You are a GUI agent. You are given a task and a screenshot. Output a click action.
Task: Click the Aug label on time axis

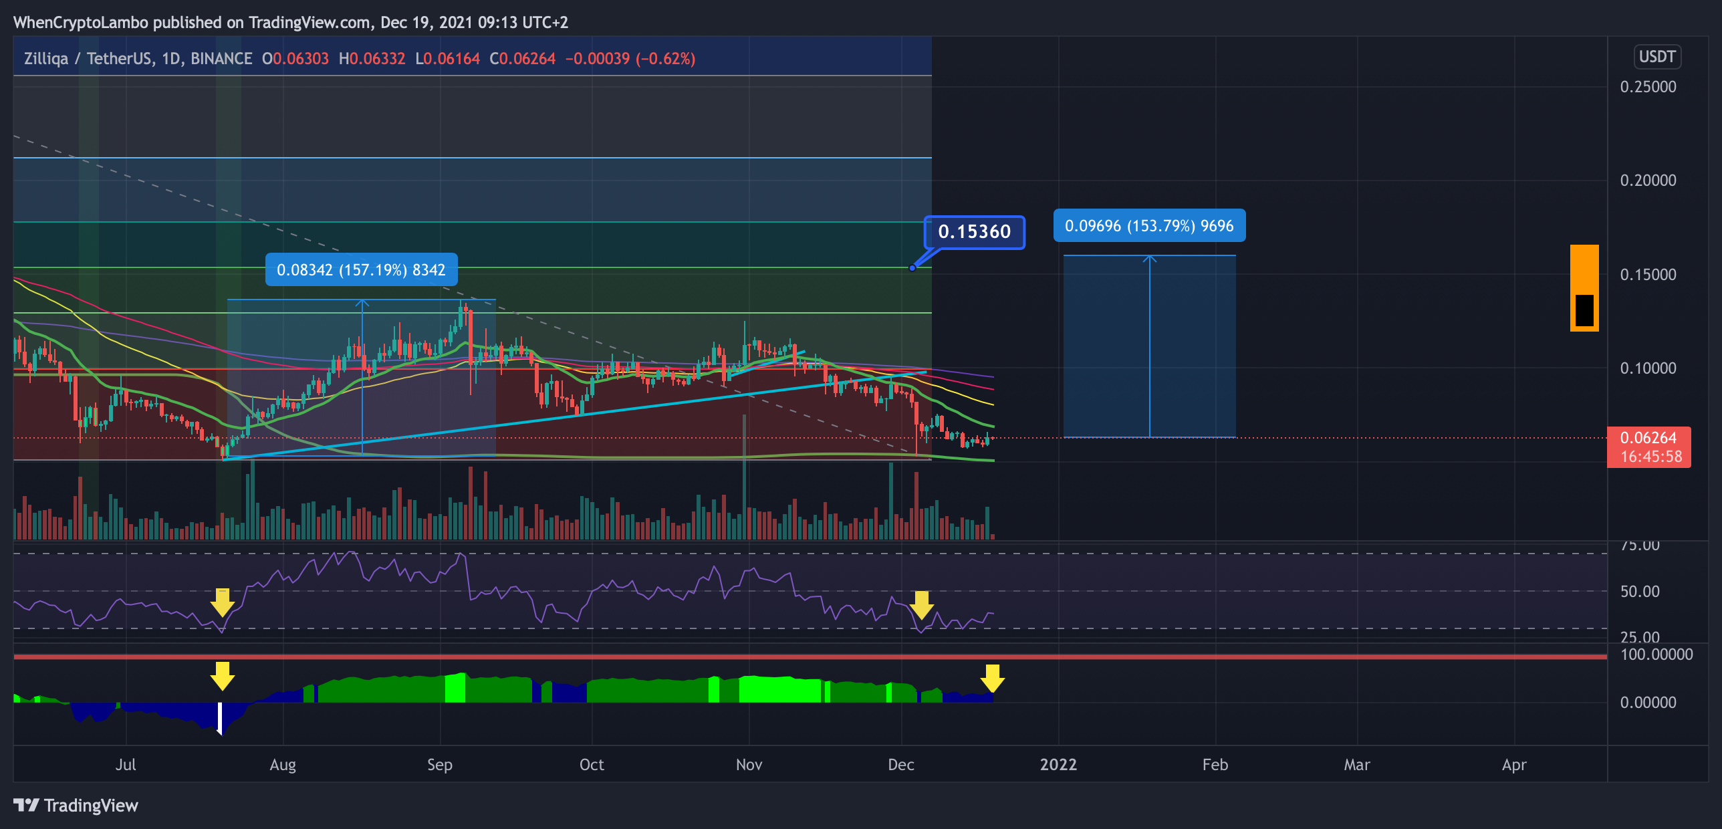pyautogui.click(x=283, y=764)
